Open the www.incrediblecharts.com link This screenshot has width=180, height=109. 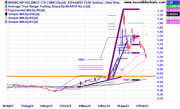[x=145, y=2]
